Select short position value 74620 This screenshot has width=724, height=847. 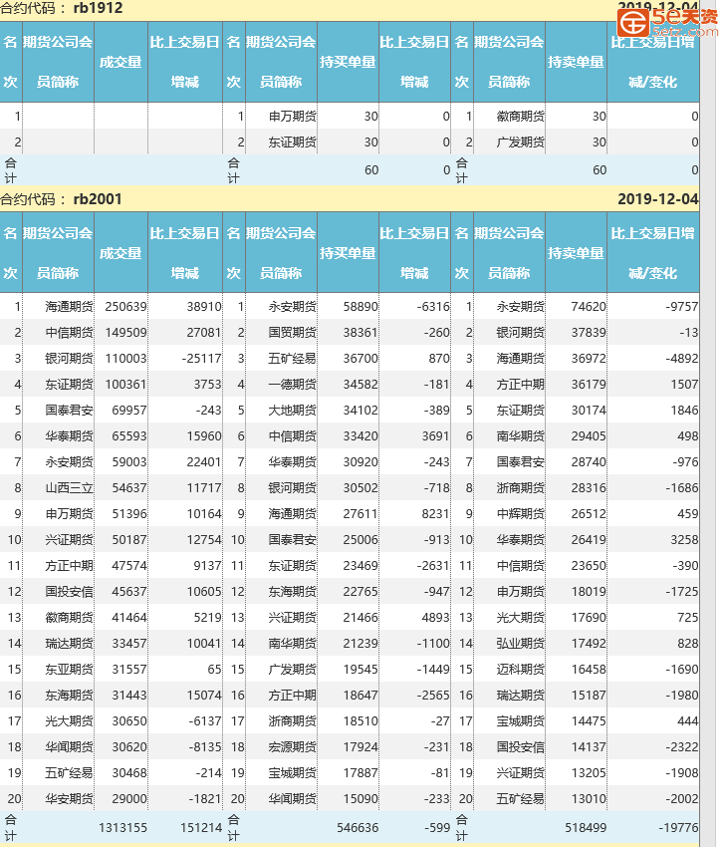tap(589, 307)
